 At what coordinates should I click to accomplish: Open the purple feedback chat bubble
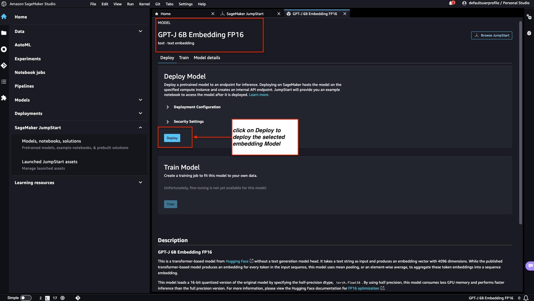coord(530,266)
